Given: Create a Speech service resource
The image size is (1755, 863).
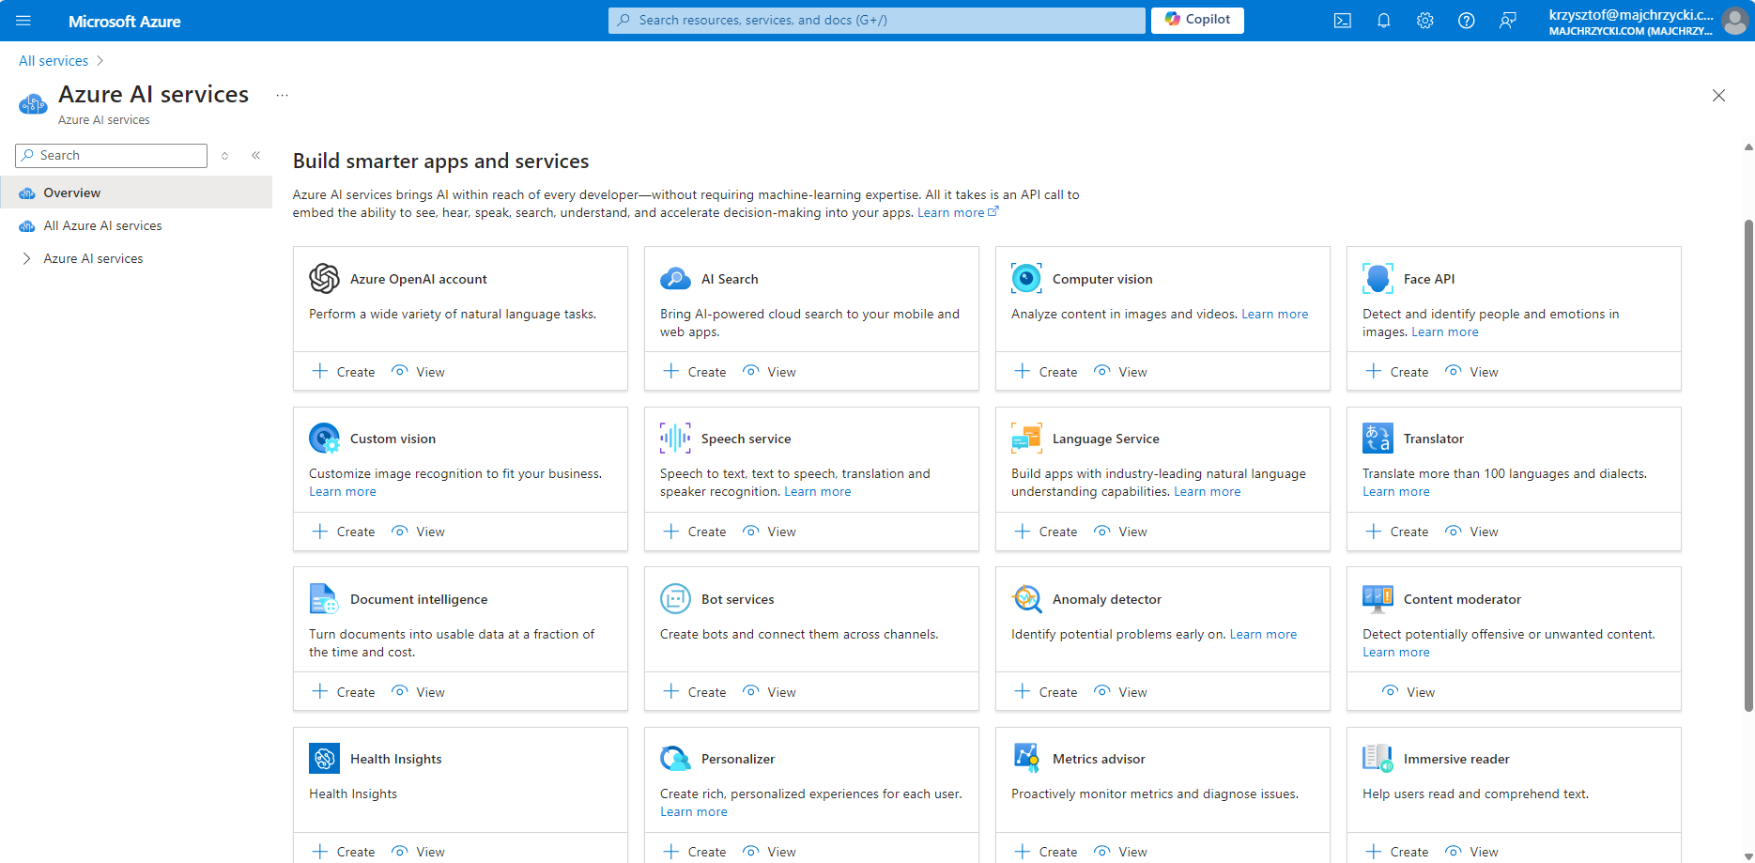Looking at the screenshot, I should pyautogui.click(x=695, y=532).
